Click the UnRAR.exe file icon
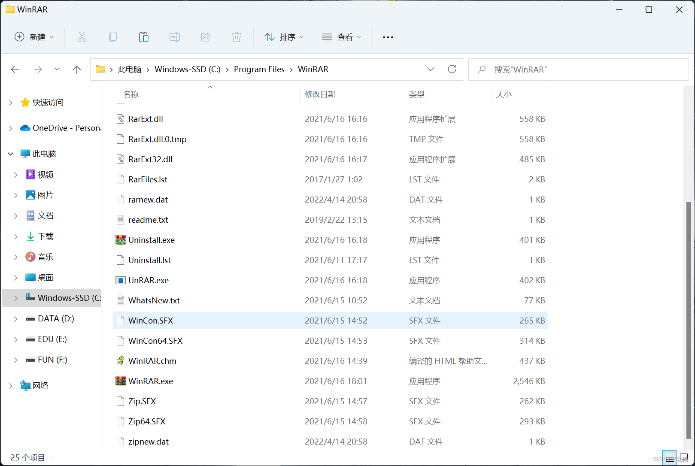This screenshot has height=466, width=695. [x=121, y=280]
